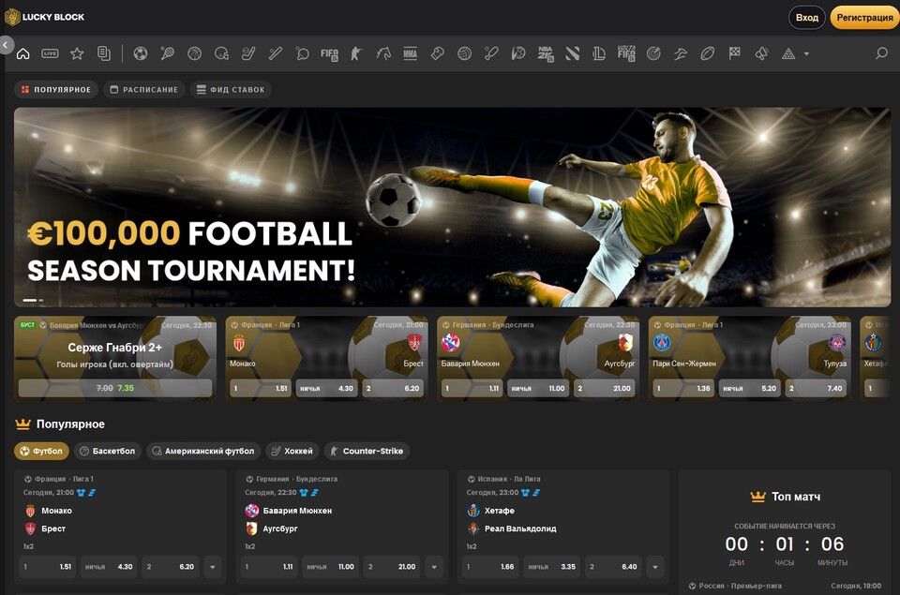This screenshot has height=595, width=900.
Task: Select the MMA sport icon
Action: [410, 53]
